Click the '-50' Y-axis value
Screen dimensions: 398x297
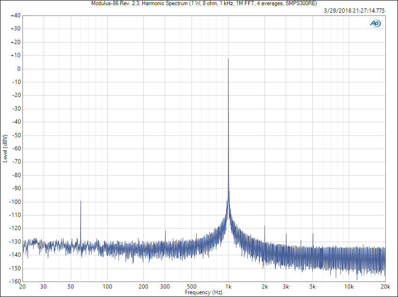click(16, 135)
